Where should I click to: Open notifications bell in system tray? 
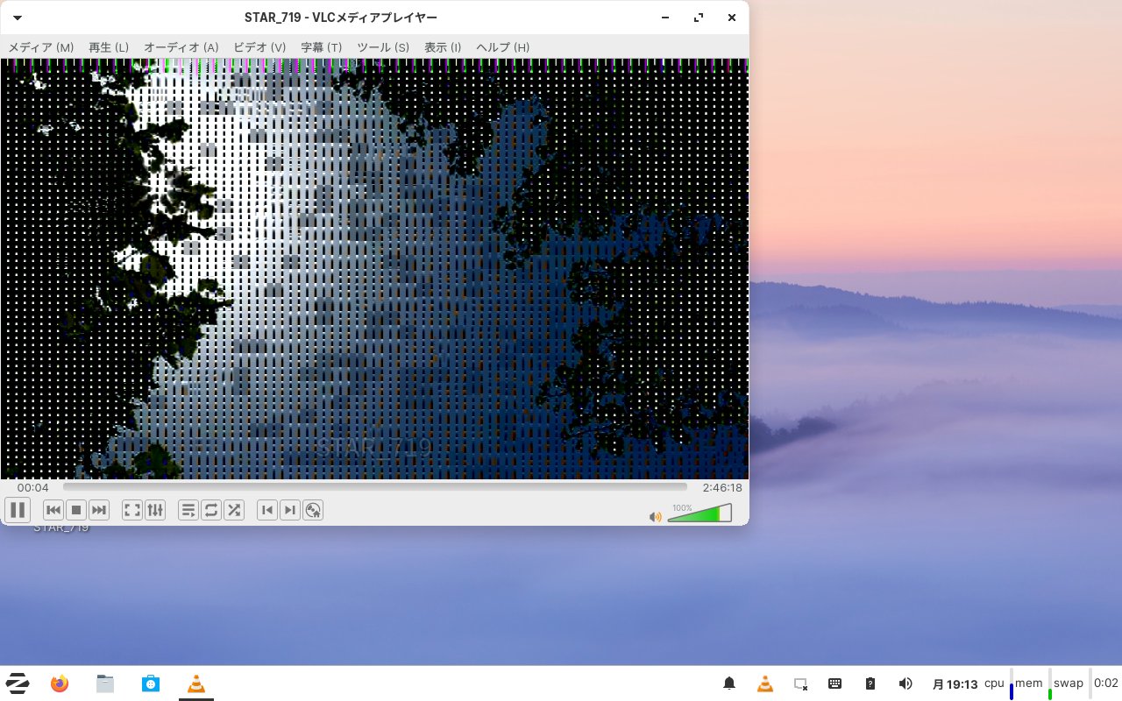[x=729, y=683]
